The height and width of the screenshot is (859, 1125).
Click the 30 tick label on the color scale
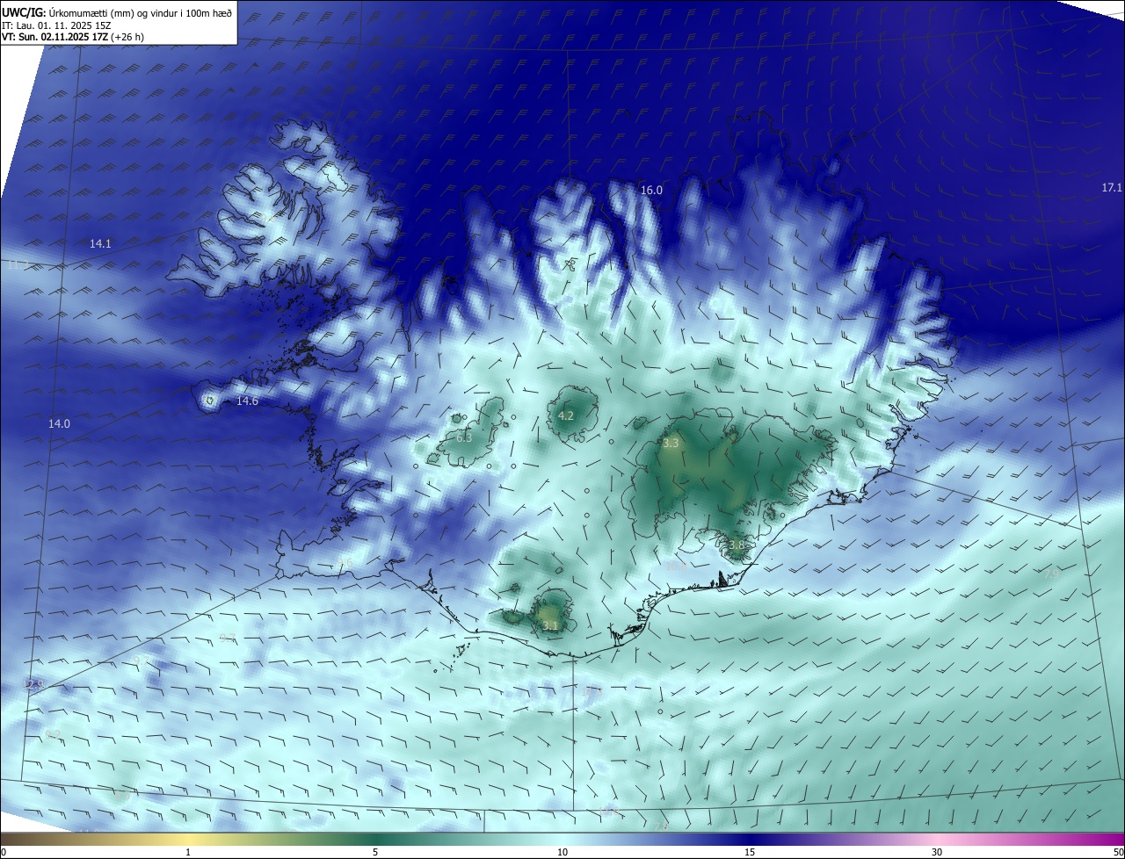tap(937, 852)
